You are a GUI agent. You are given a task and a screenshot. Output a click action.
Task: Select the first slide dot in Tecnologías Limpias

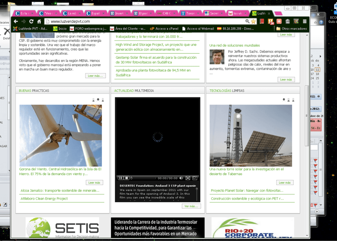point(284,100)
